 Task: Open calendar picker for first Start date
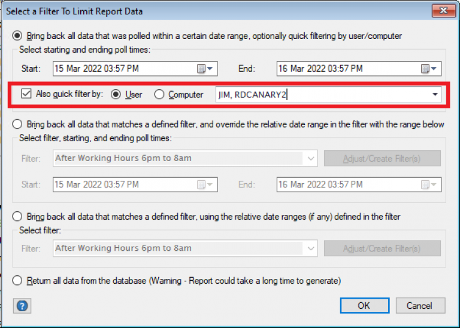click(x=205, y=69)
